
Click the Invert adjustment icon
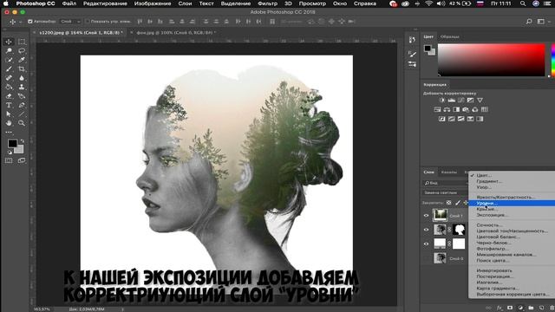pyautogui.click(x=442, y=119)
